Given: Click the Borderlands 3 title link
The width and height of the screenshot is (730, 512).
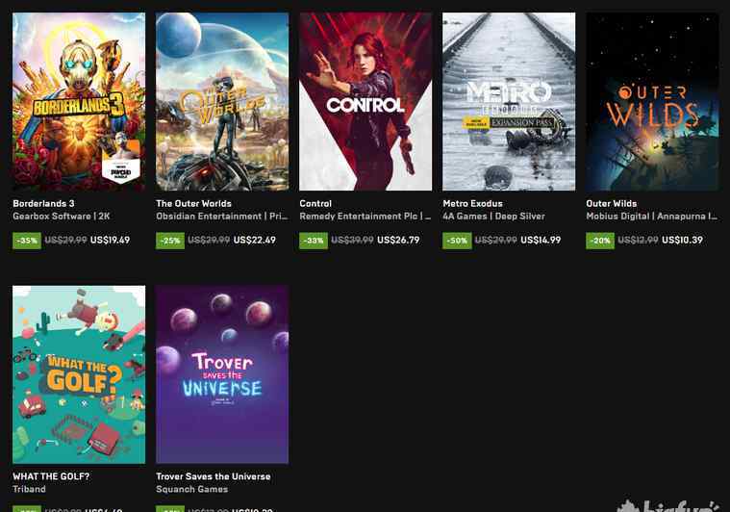Looking at the screenshot, I should click(x=44, y=204).
